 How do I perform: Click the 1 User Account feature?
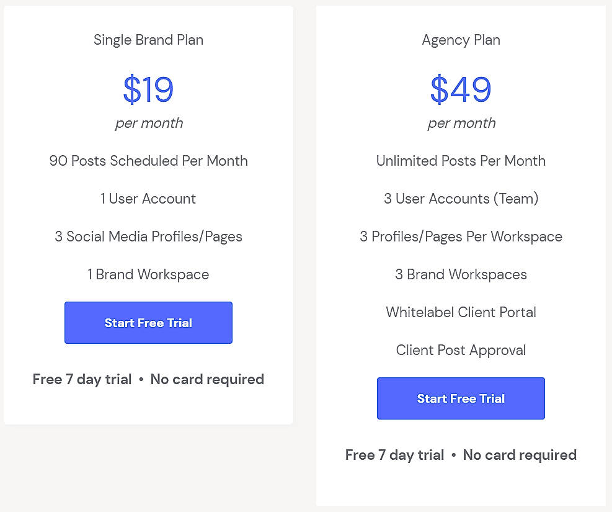[148, 199]
